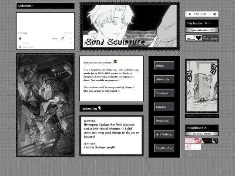Mute the audio player speaker icon
The image size is (235, 176).
click(x=215, y=14)
